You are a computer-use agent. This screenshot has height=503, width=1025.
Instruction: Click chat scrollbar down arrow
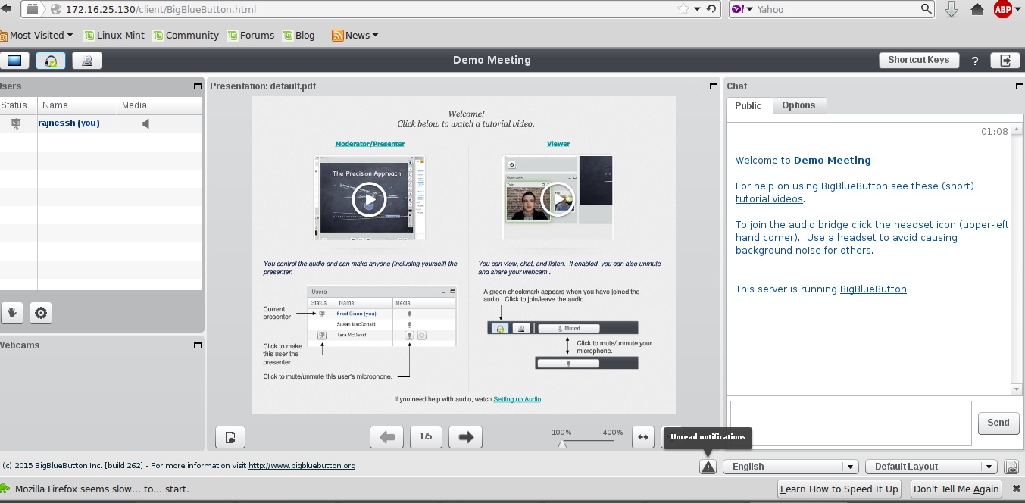click(x=1017, y=389)
